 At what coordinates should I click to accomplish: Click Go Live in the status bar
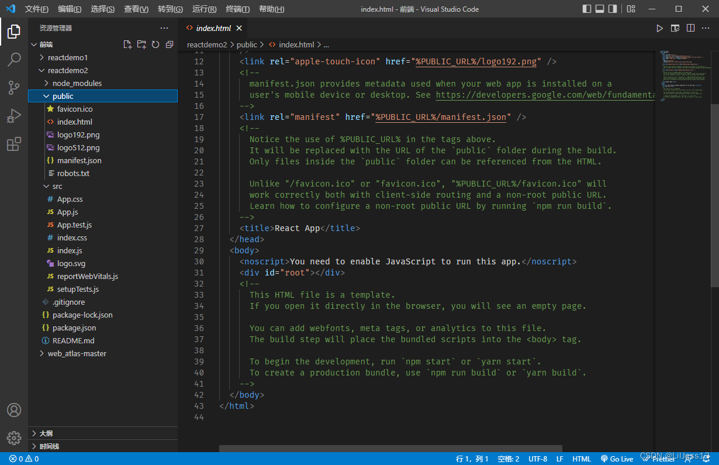[x=616, y=459]
